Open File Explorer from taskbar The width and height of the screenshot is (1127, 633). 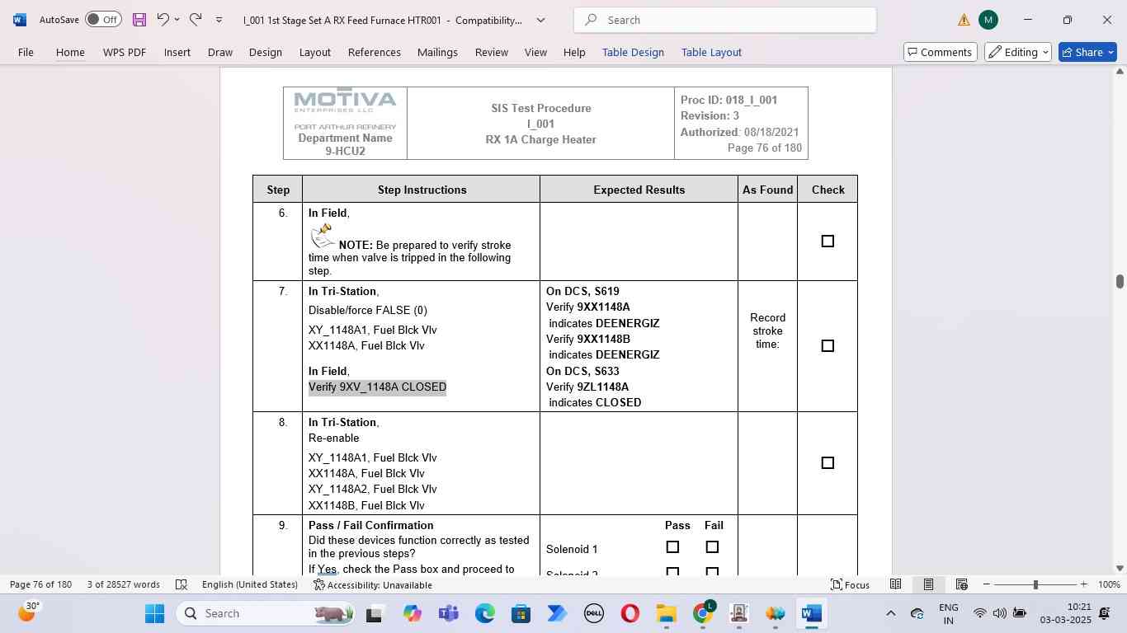click(x=667, y=613)
